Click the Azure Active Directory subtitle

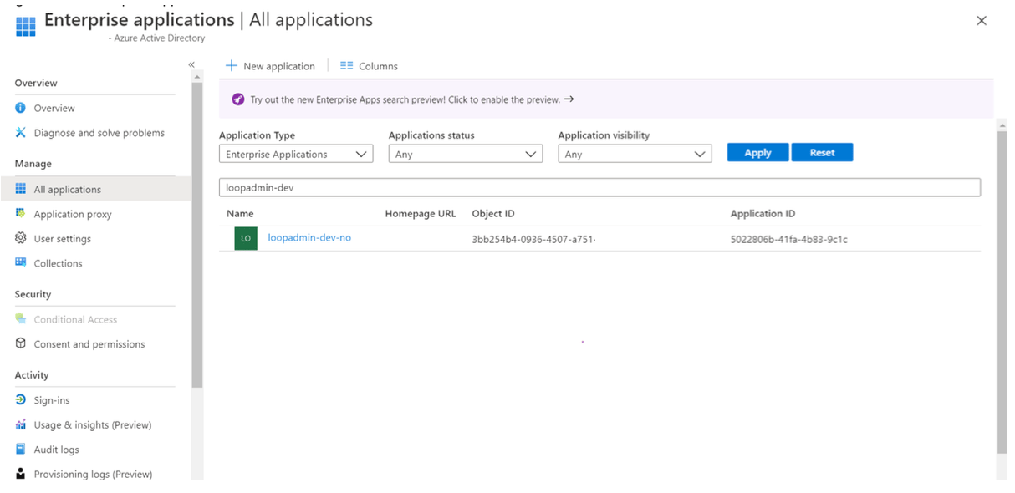[x=157, y=38]
